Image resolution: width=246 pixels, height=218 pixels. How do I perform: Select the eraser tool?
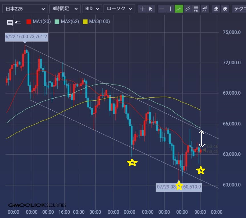pos(216,9)
